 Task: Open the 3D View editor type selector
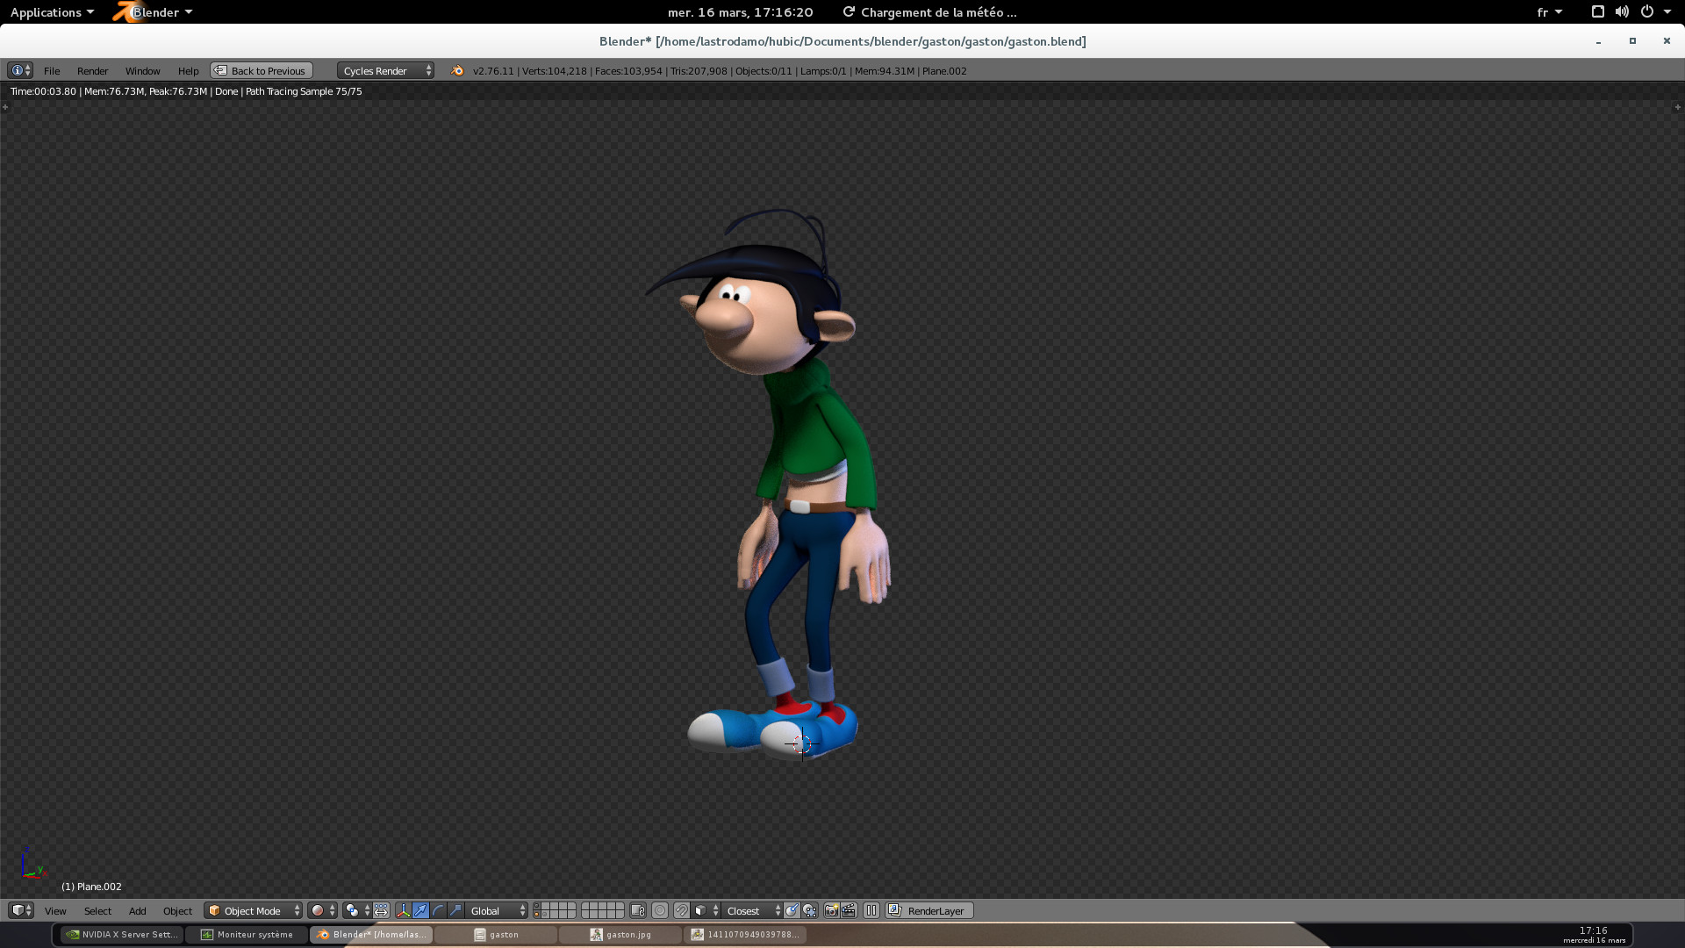click(20, 910)
